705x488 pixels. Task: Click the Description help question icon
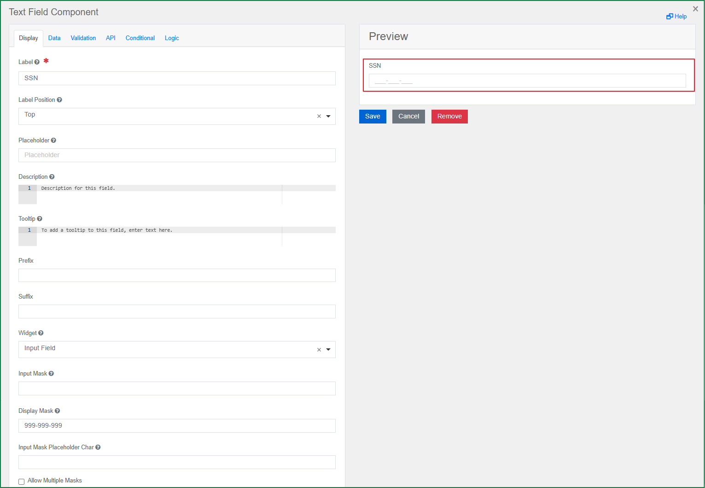click(52, 177)
